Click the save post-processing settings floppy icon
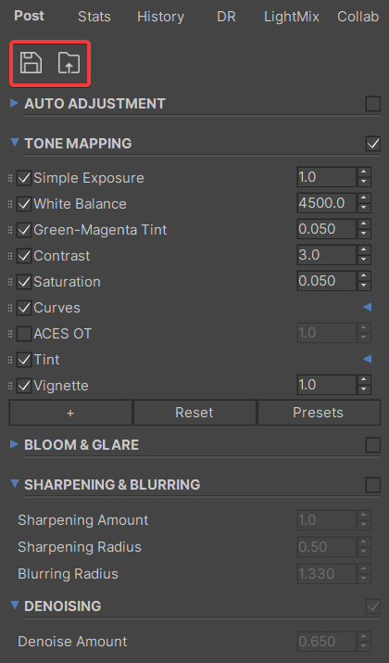The height and width of the screenshot is (663, 389). pos(31,63)
